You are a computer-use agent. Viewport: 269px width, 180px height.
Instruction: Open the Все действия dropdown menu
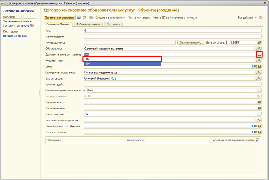247,18
